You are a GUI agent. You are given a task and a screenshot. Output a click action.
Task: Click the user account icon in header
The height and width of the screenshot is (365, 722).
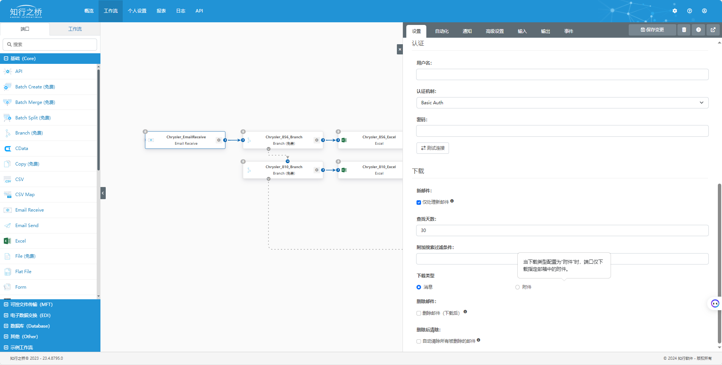click(704, 11)
